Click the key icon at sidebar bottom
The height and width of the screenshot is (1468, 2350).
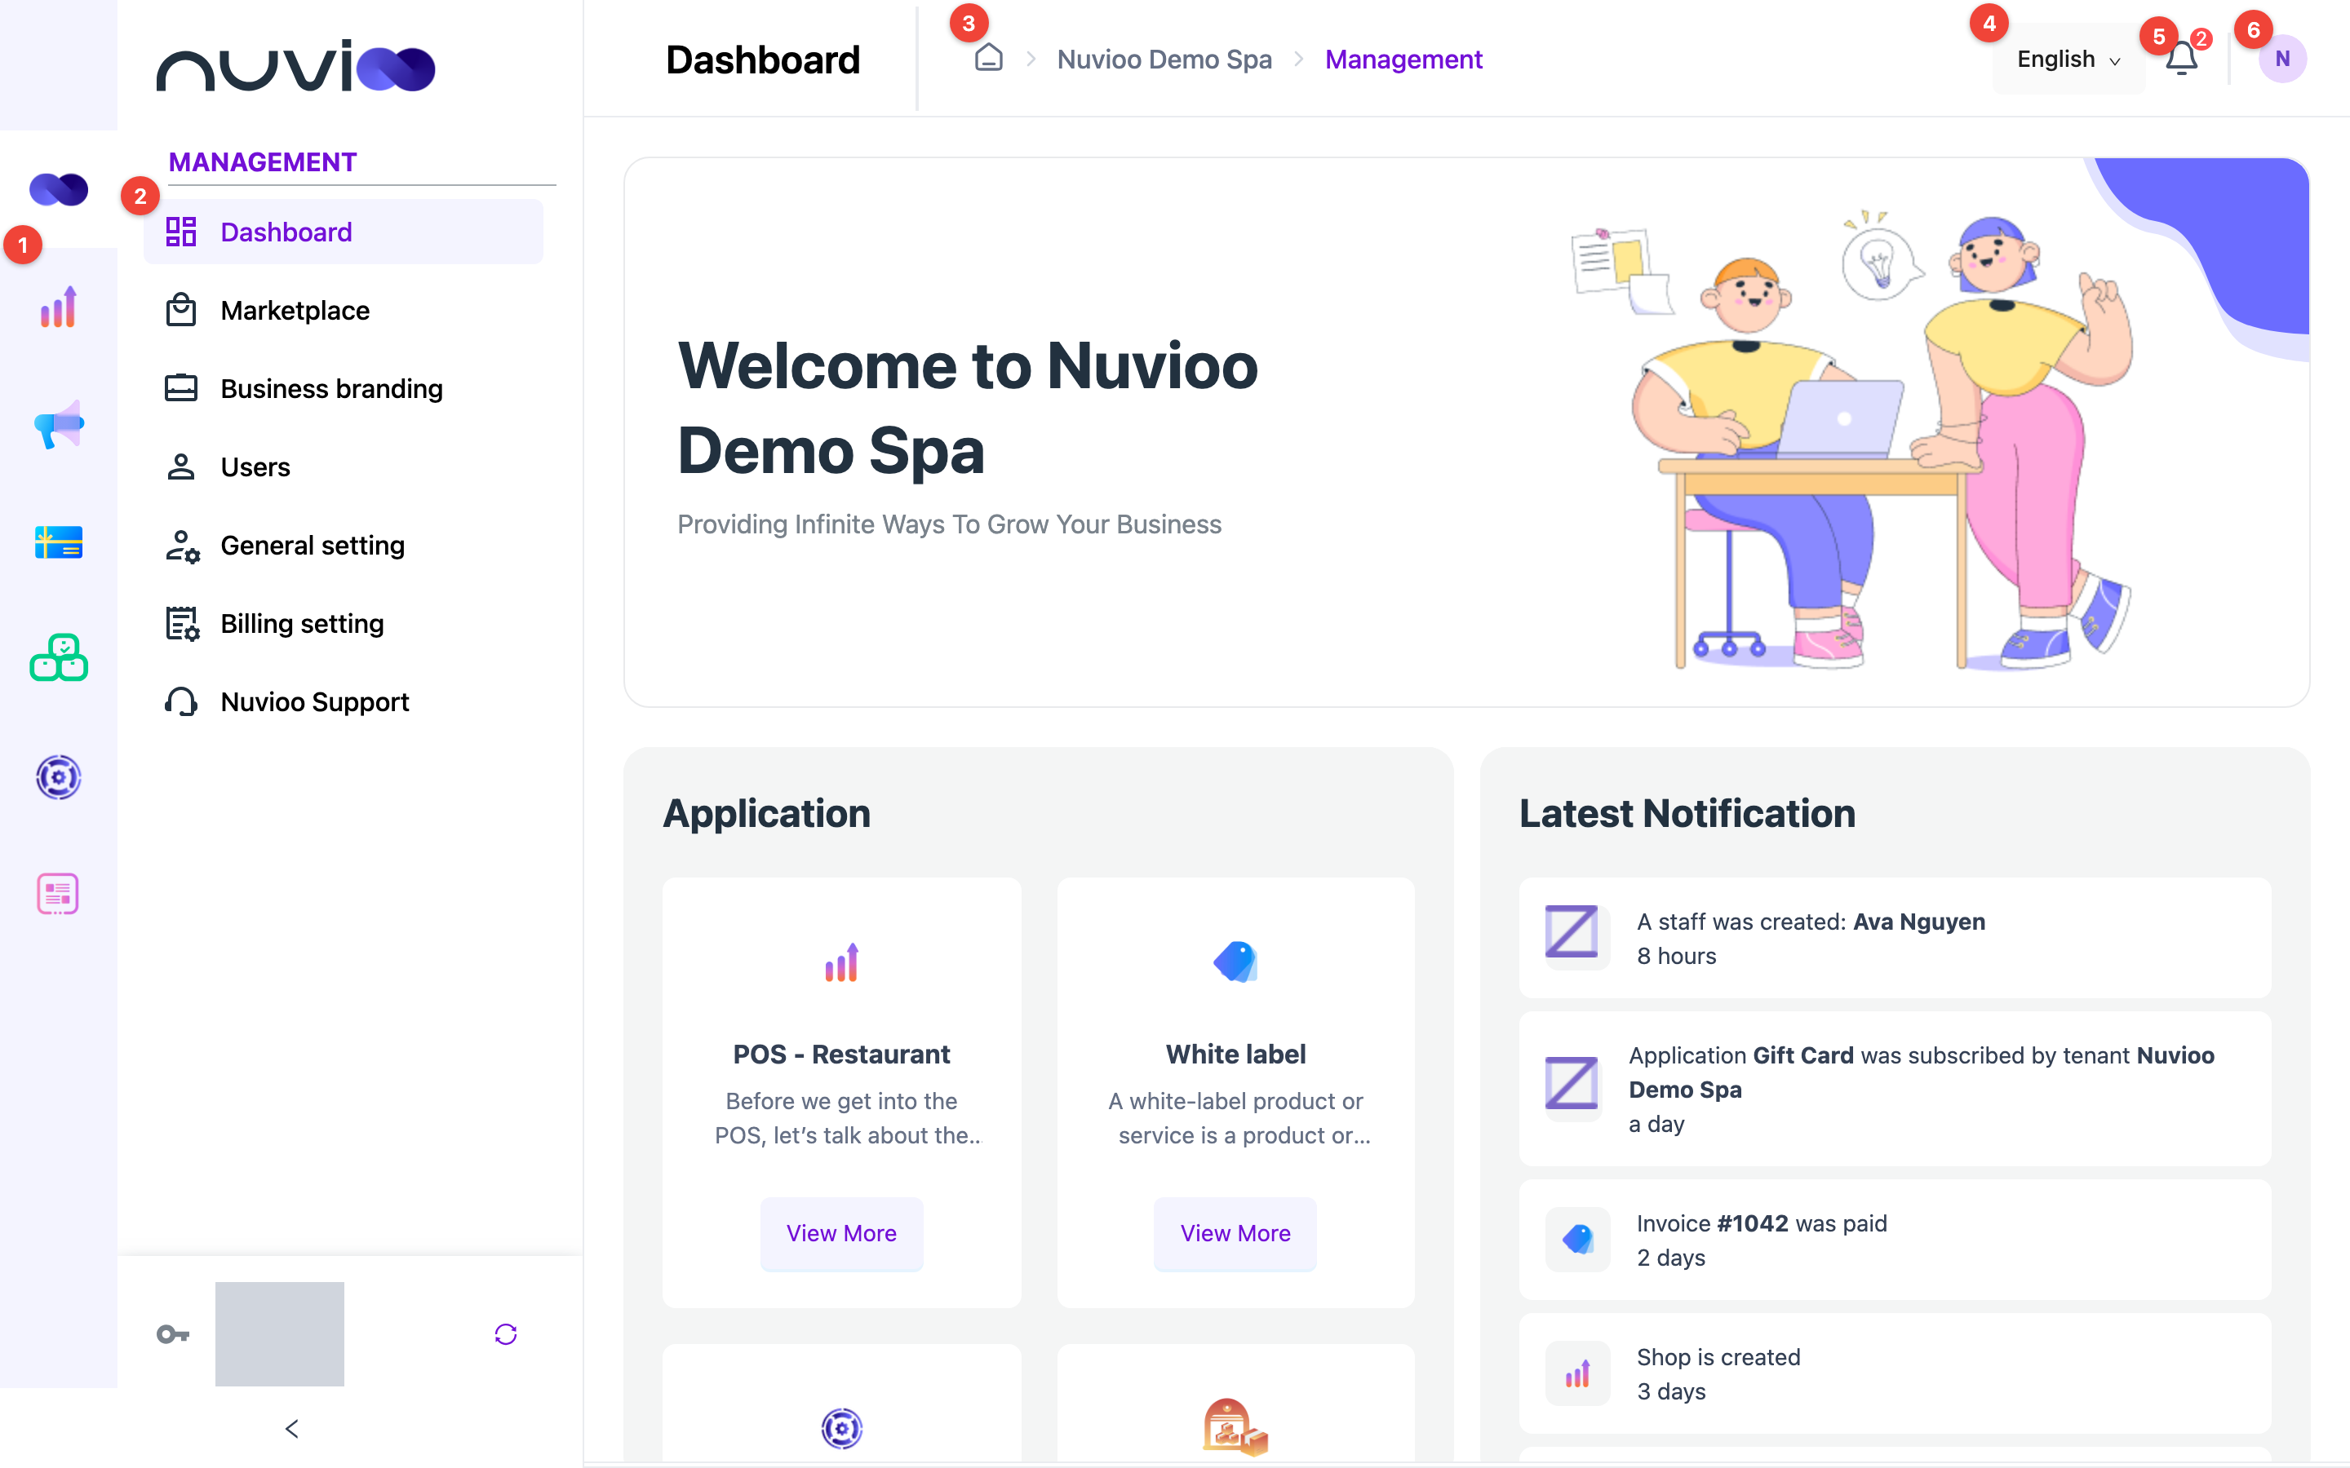(x=173, y=1334)
